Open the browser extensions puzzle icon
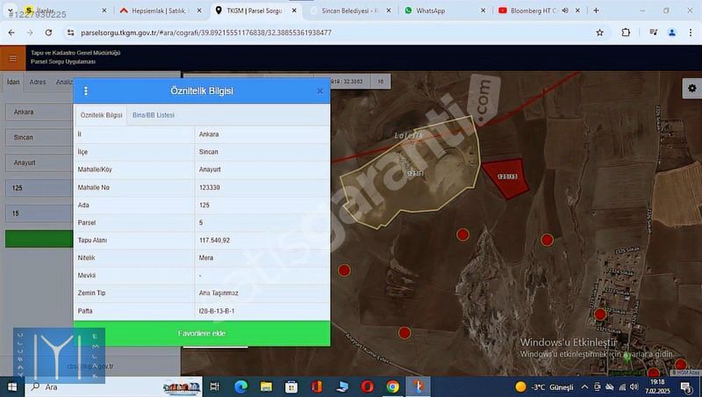This screenshot has height=397, width=702. 626,32
